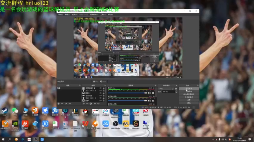Open the Windows Start menu
Image resolution: width=254 pixels, height=142 pixels.
pos(3,139)
